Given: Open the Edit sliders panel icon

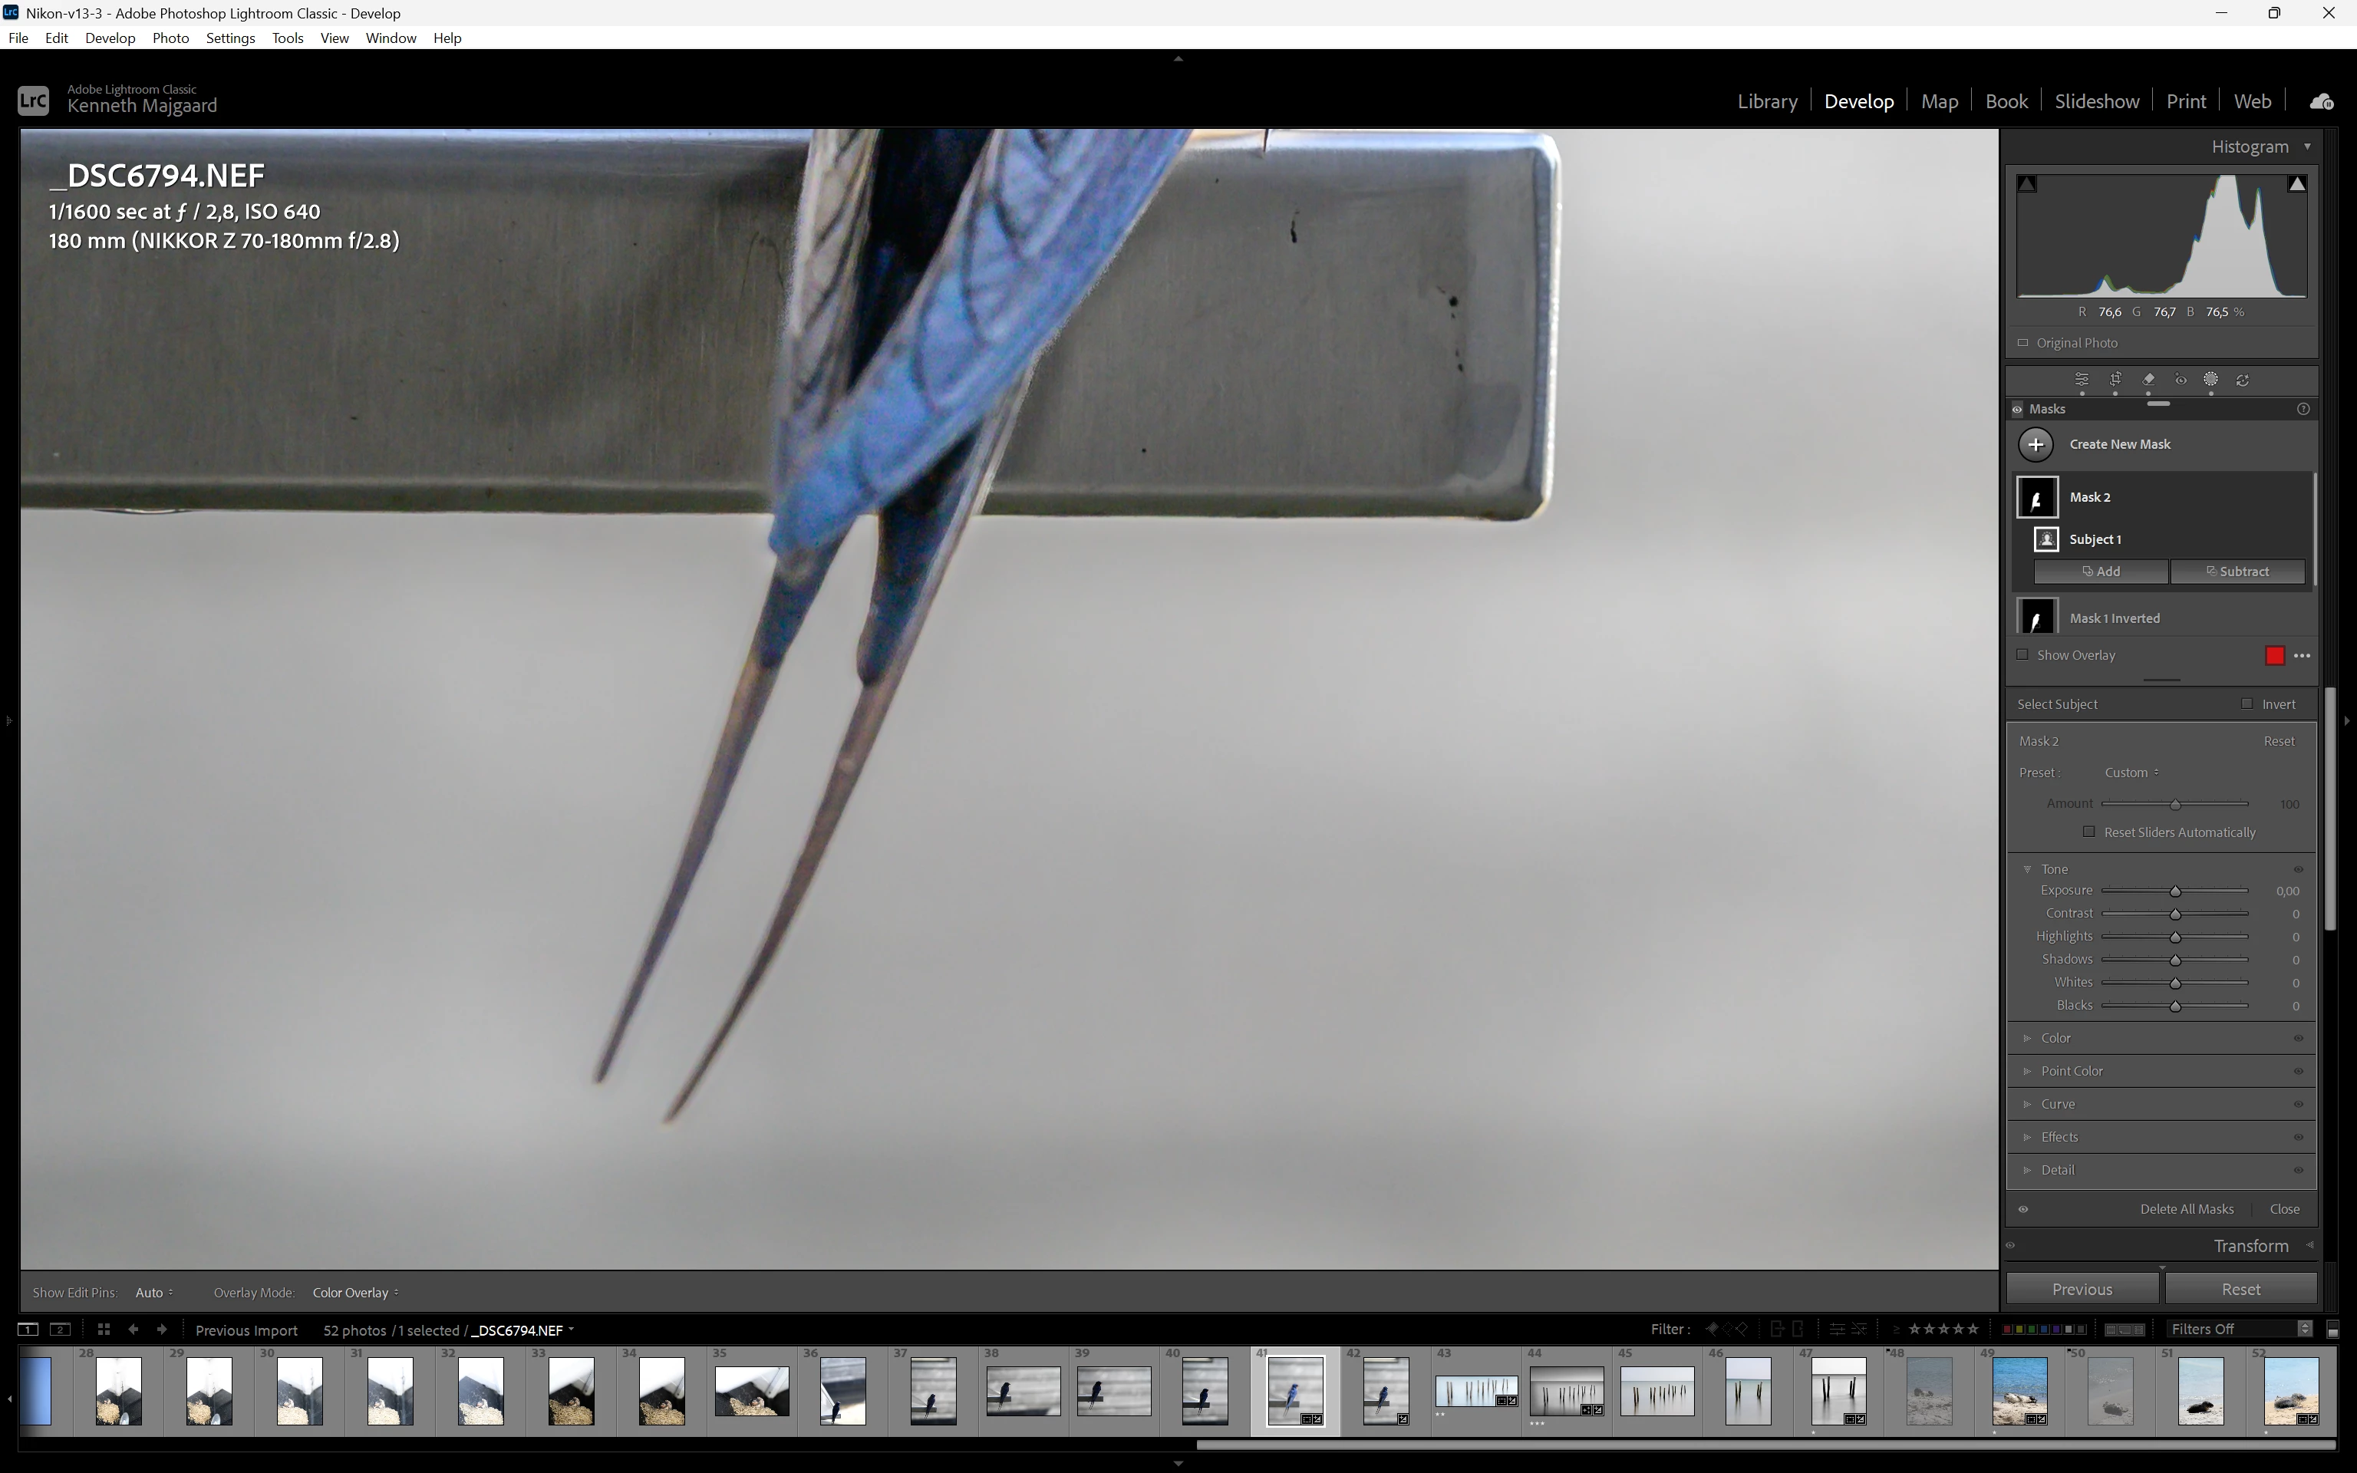Looking at the screenshot, I should (x=2082, y=380).
